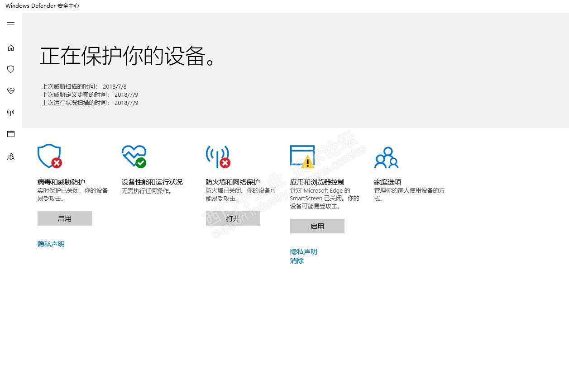The image size is (569, 369).
Task: Enable SmartScreen under 应用和浏览器控制
Action: pyautogui.click(x=317, y=226)
